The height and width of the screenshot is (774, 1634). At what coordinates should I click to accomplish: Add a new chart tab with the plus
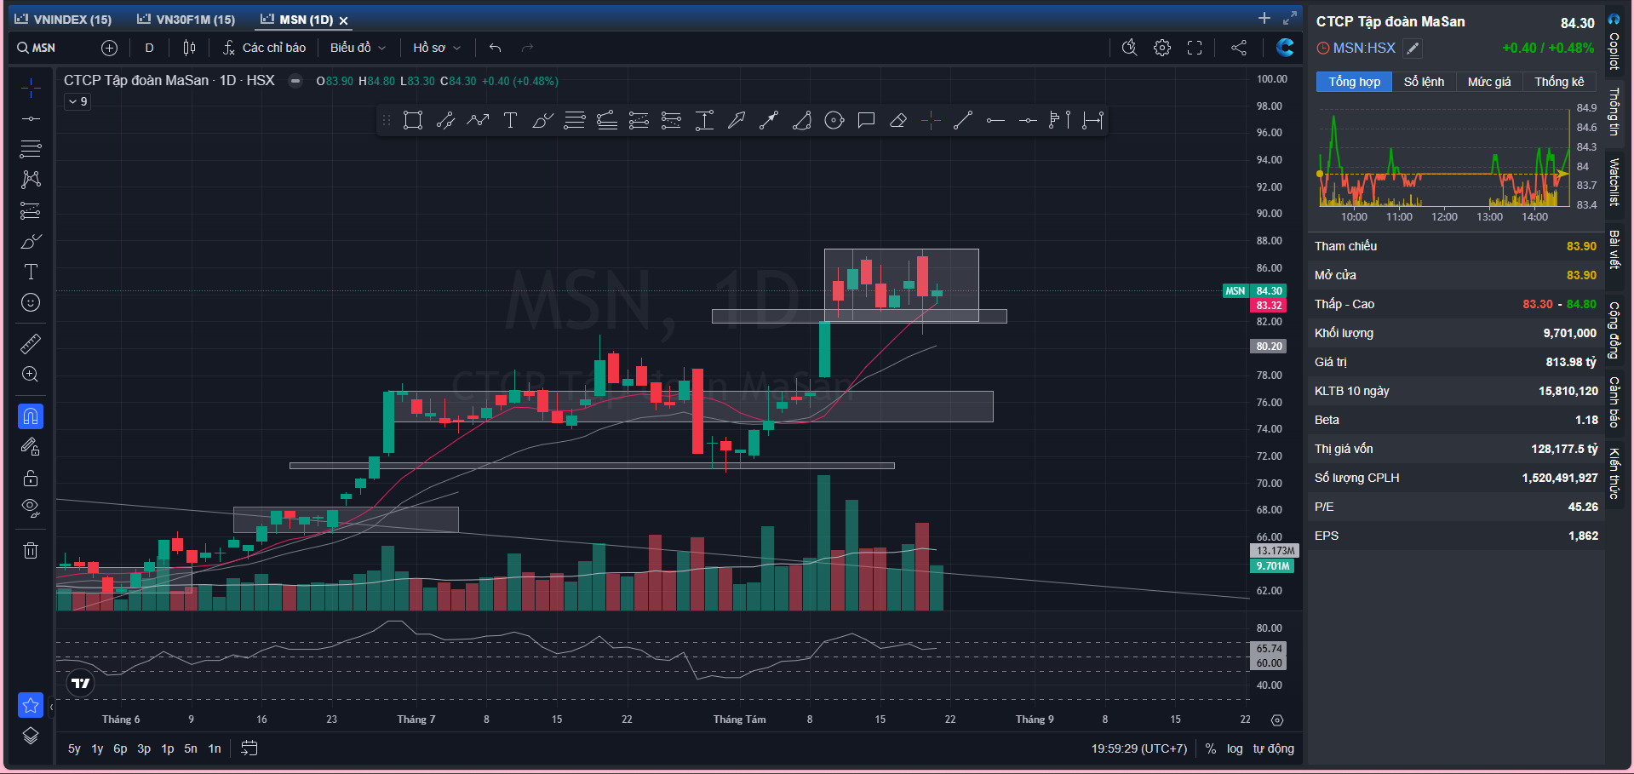[x=1264, y=19]
